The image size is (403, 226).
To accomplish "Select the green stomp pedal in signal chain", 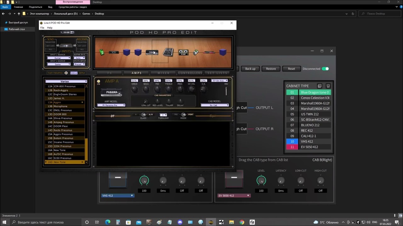I will pos(102,52).
